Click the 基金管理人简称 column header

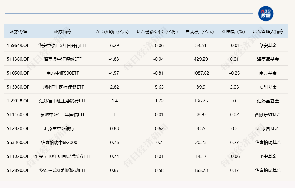268,31
